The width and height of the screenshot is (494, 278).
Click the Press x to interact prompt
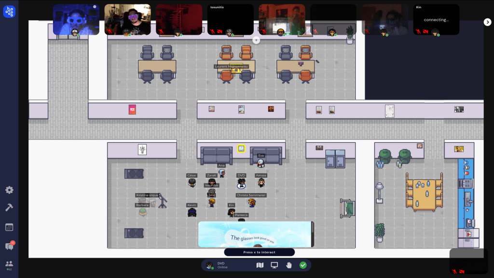point(259,252)
